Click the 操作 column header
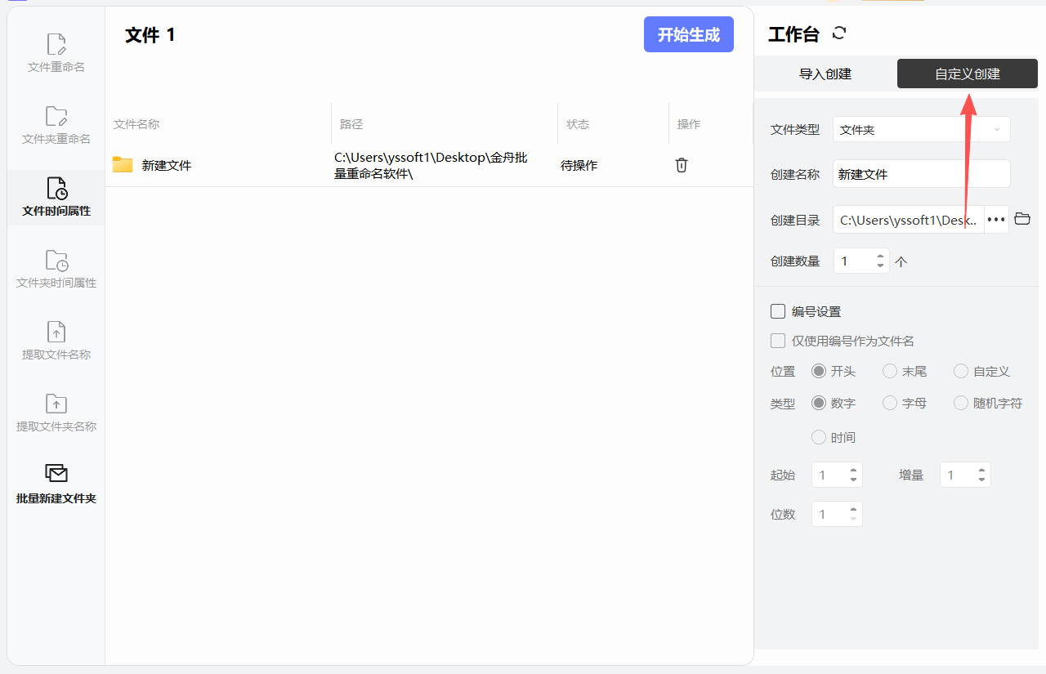1046x674 pixels. click(x=689, y=124)
